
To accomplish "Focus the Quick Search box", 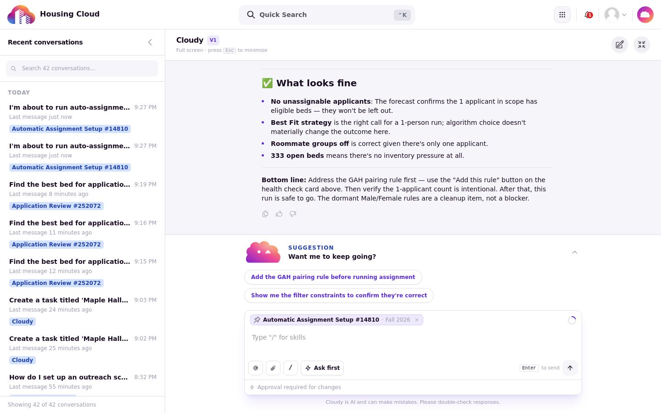I will [327, 15].
